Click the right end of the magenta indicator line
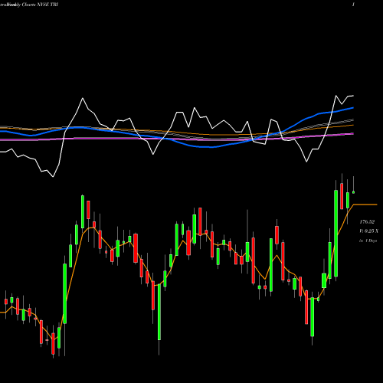The height and width of the screenshot is (383, 383). 352,134
